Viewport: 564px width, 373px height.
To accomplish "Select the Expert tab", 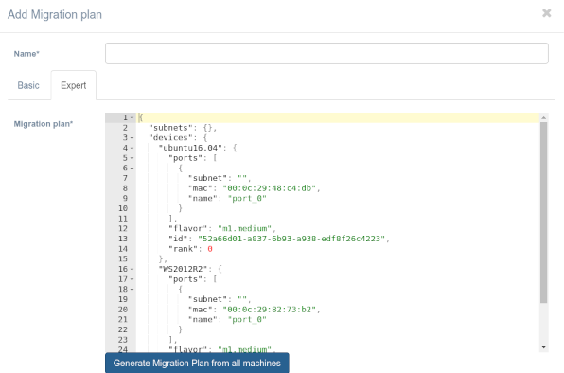I will point(74,85).
